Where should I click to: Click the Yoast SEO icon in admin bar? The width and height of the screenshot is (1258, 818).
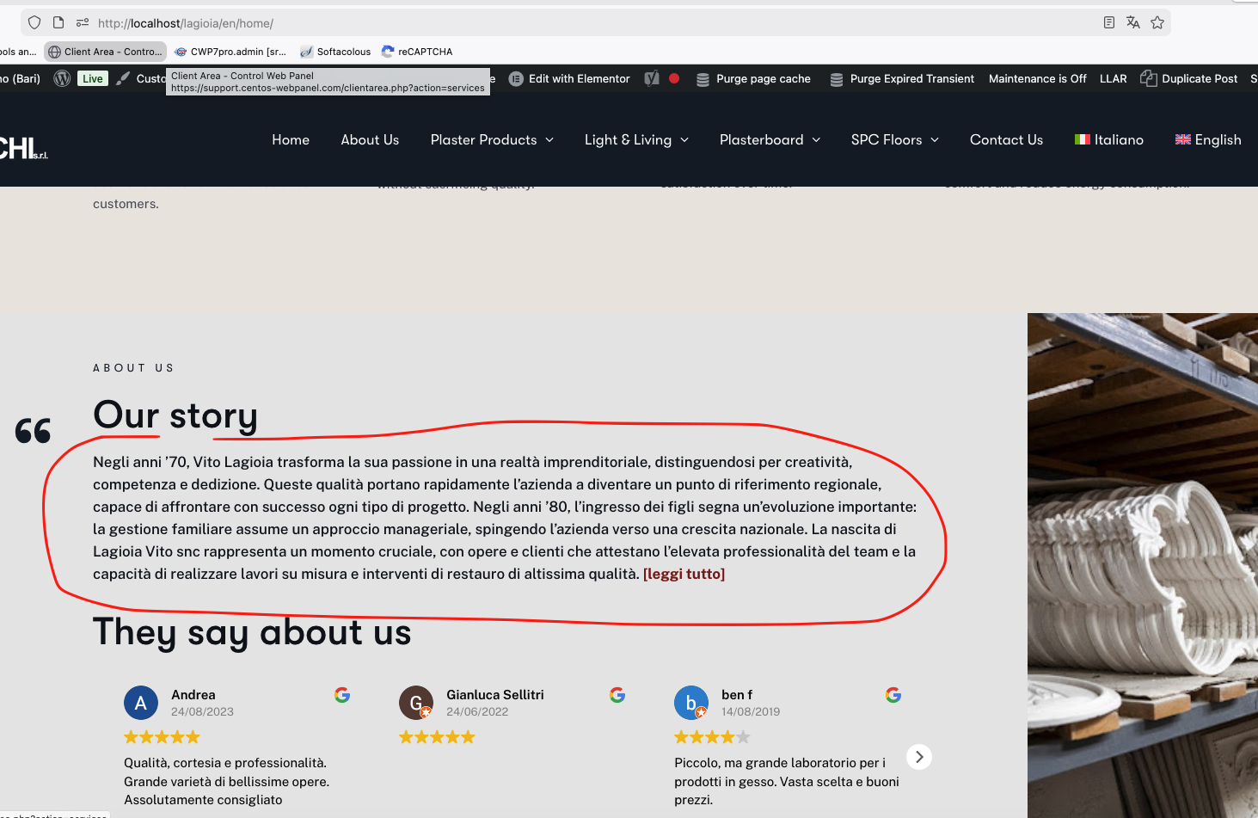coord(652,79)
